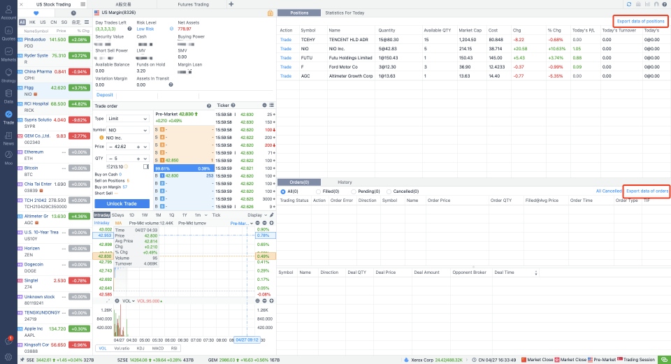Open notifications icon with red badge
The image size is (671, 364).
(x=8, y=341)
